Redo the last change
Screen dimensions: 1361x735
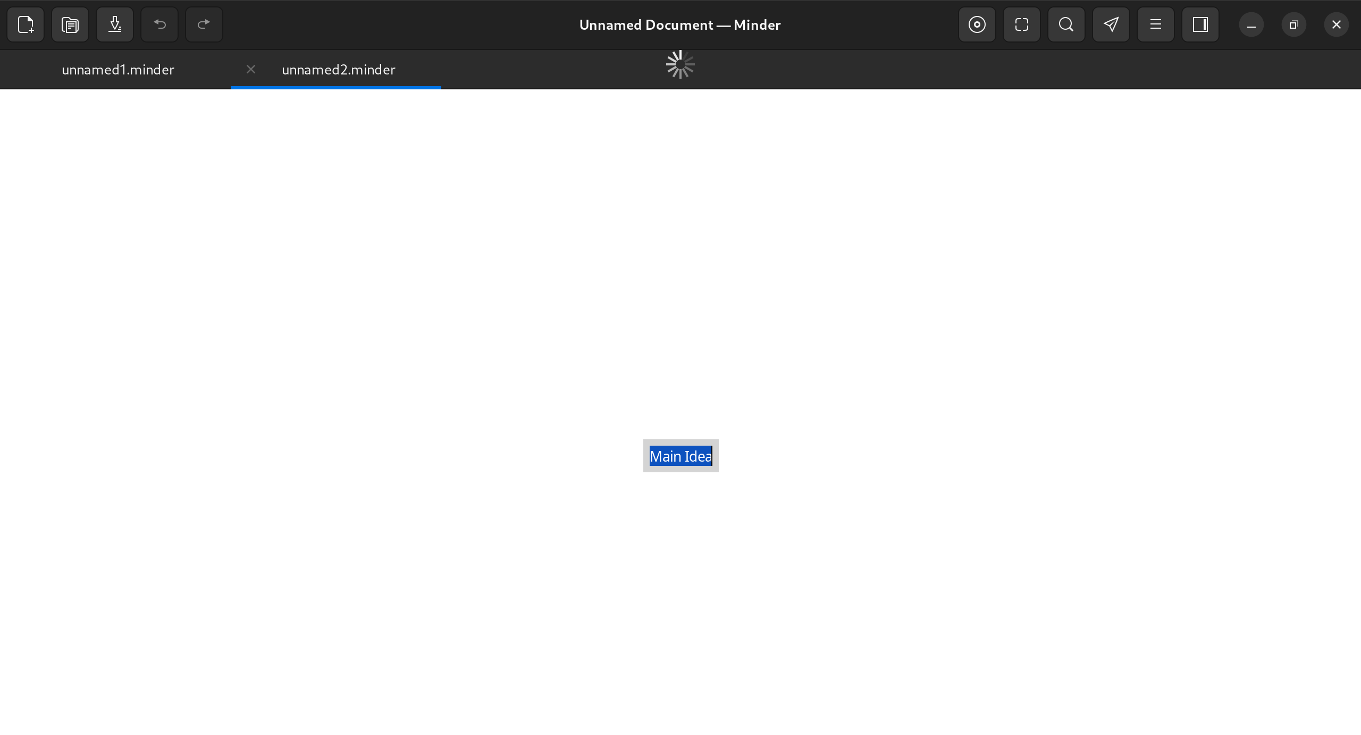pos(204,24)
